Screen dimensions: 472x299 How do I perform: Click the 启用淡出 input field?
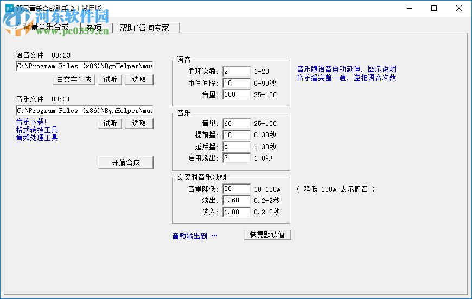237,158
